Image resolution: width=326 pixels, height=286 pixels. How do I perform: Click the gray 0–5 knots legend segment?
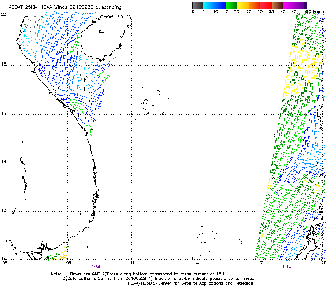click(197, 5)
